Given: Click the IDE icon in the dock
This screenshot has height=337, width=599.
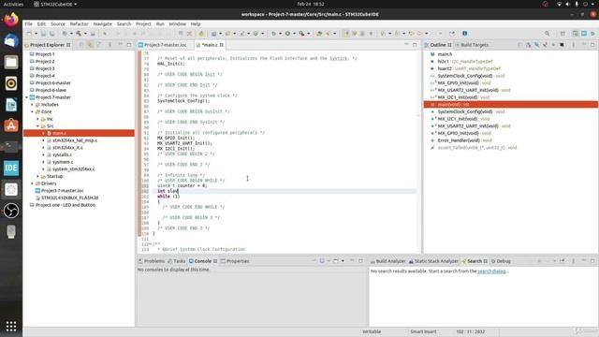Looking at the screenshot, I should click(x=11, y=168).
